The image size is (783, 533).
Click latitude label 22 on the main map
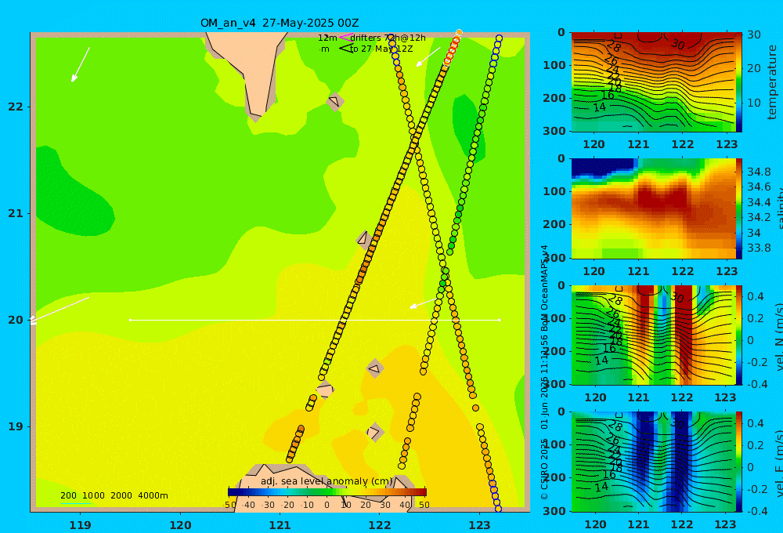(x=16, y=107)
